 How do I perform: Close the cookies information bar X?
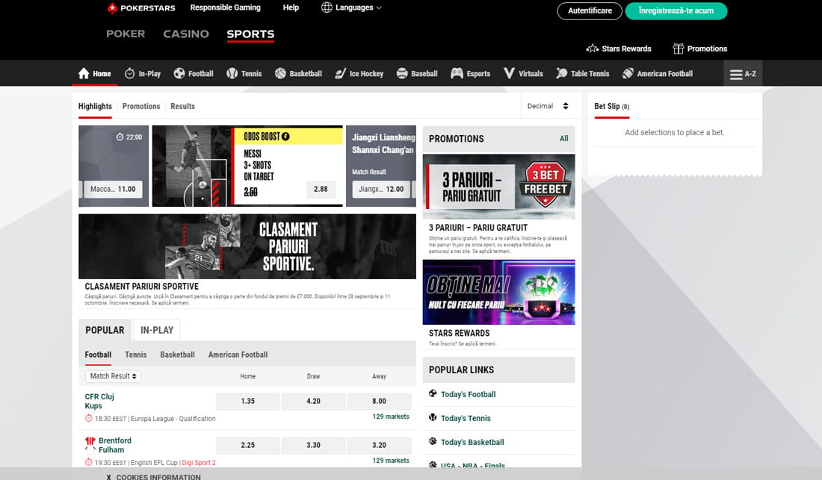click(x=108, y=477)
